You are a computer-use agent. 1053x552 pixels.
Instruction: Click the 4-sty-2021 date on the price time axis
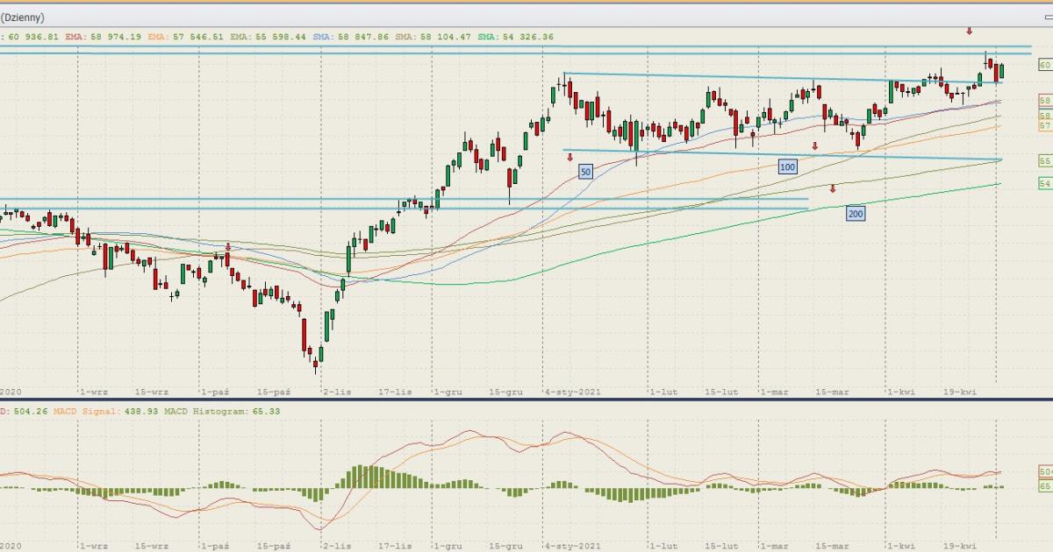coord(570,392)
